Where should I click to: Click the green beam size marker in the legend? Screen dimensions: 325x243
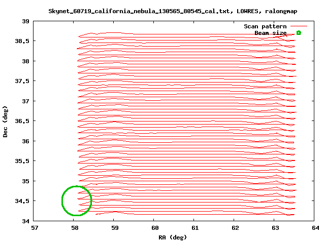(x=299, y=32)
